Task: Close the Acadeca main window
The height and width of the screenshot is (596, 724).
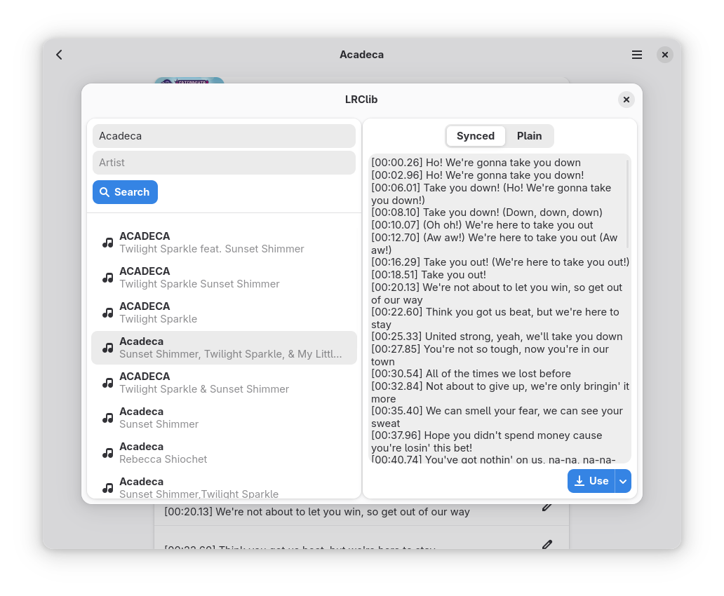Action: coord(665,55)
